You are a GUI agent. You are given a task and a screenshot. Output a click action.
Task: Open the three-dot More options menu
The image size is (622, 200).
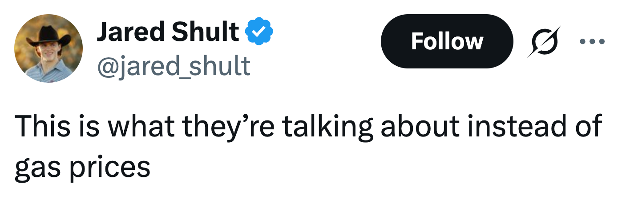pos(592,42)
